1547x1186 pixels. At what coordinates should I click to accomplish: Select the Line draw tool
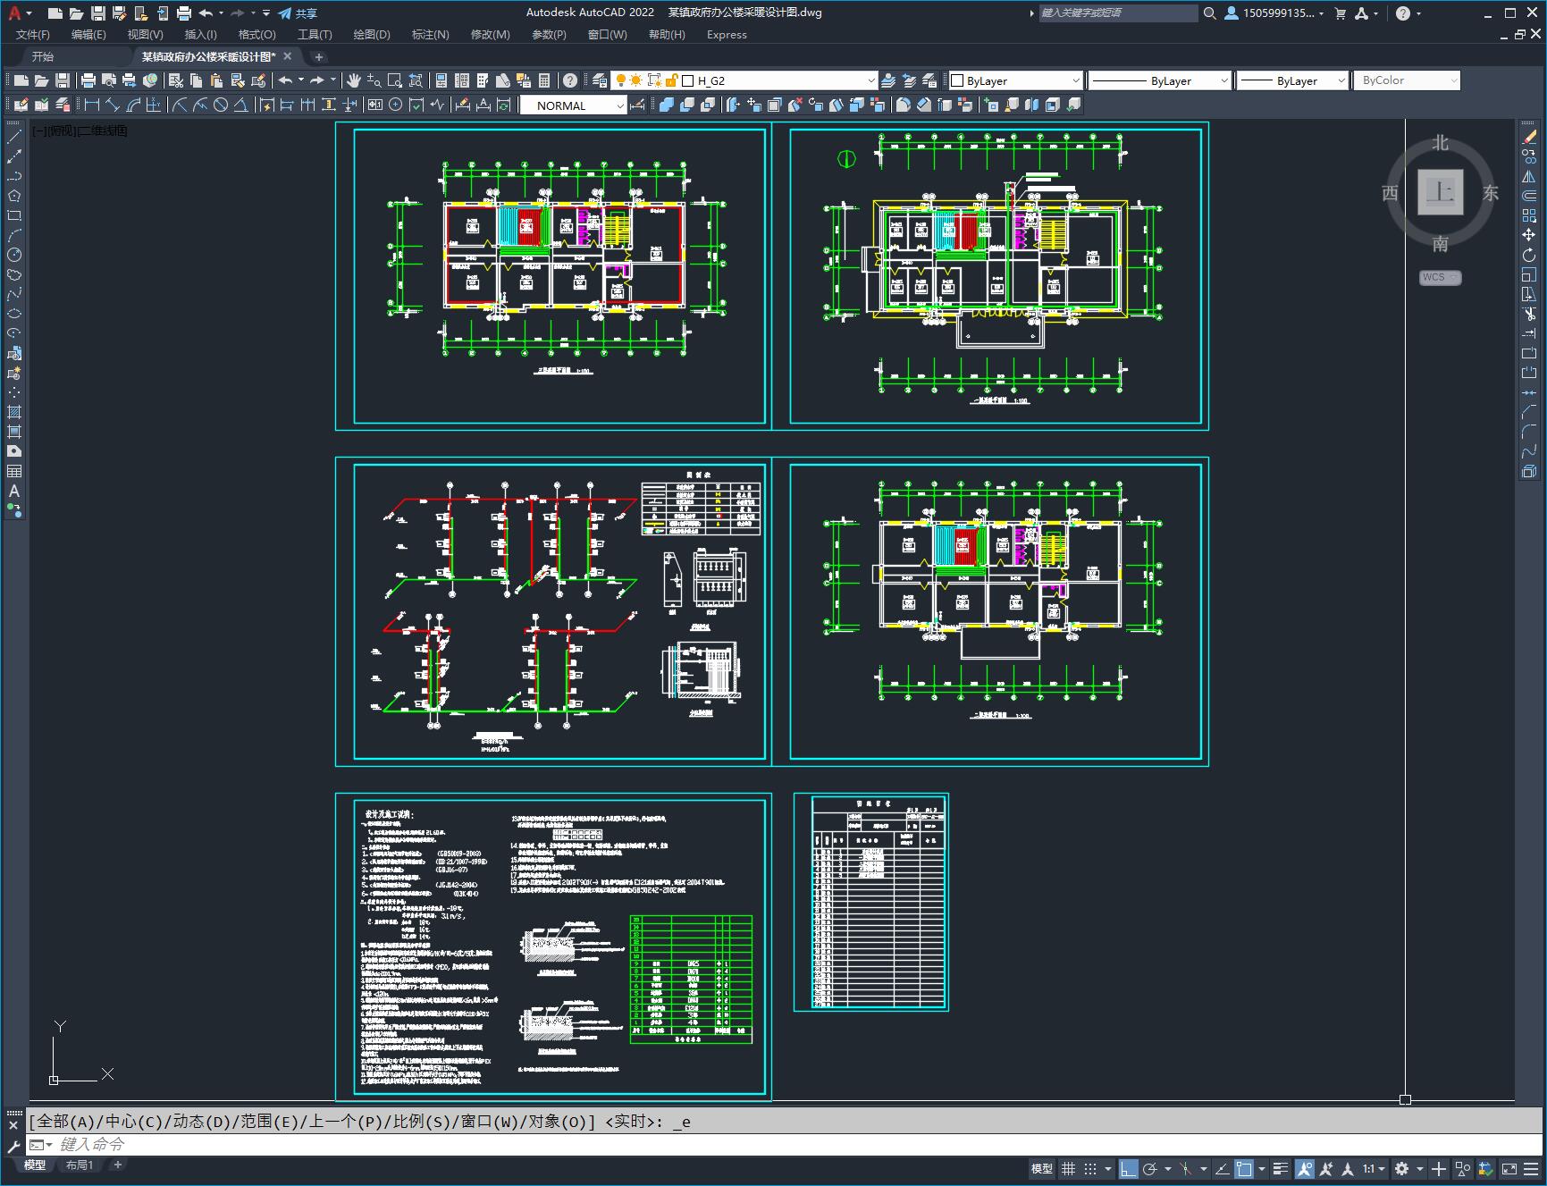14,137
